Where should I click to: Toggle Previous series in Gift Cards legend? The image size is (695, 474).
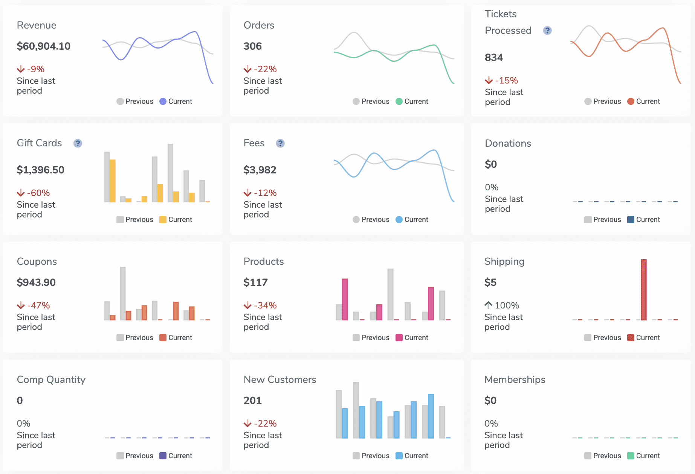[x=135, y=220]
